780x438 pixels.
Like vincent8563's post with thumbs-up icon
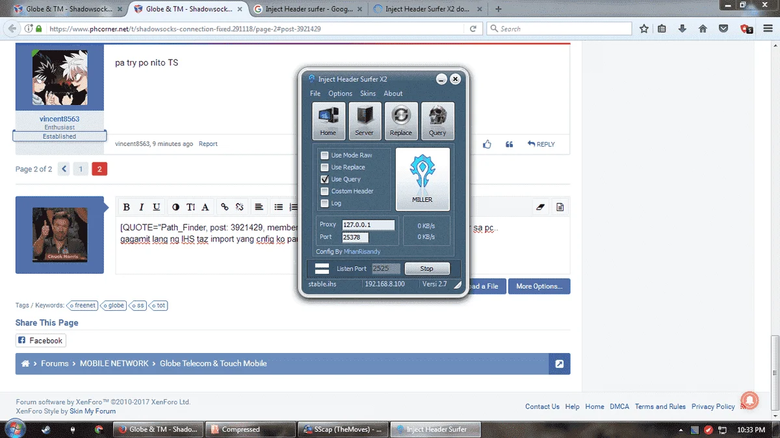tap(487, 144)
